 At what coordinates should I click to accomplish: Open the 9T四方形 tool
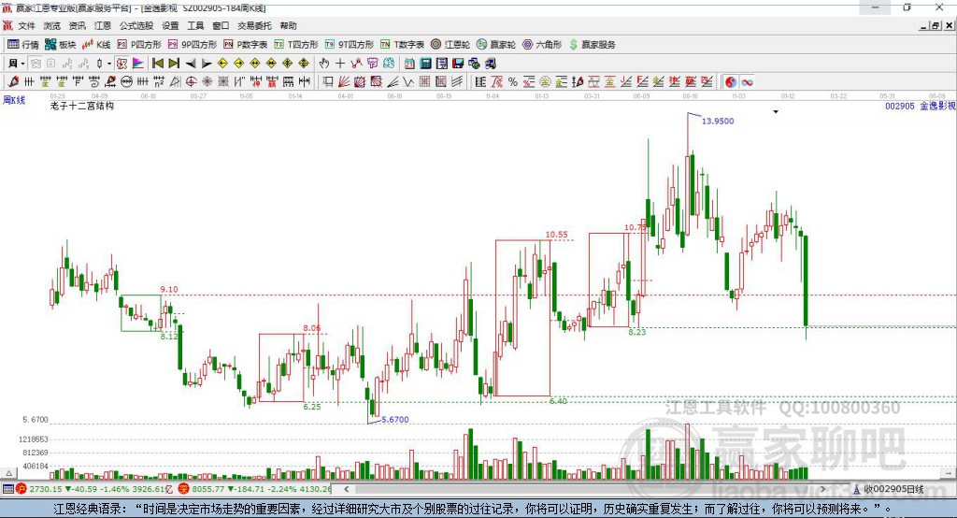350,45
